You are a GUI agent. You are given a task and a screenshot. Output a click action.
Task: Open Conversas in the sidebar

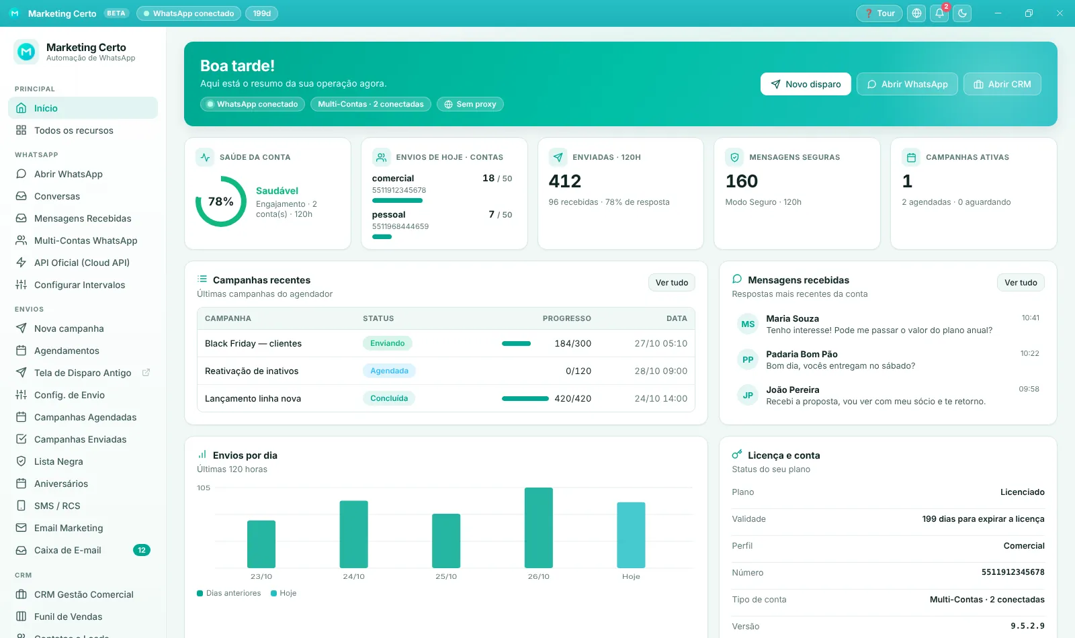pyautogui.click(x=83, y=196)
